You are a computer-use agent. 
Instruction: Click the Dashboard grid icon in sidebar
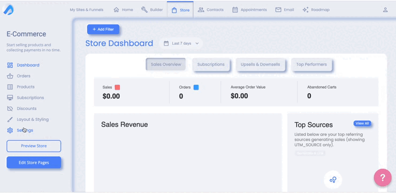[10, 65]
